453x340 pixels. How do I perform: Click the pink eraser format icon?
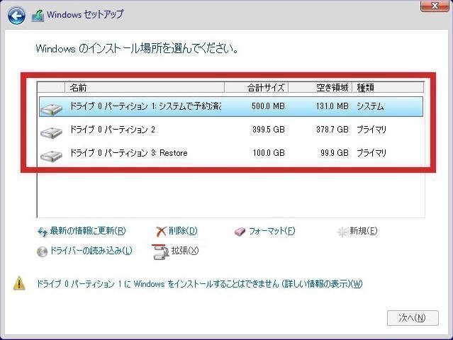click(x=240, y=232)
